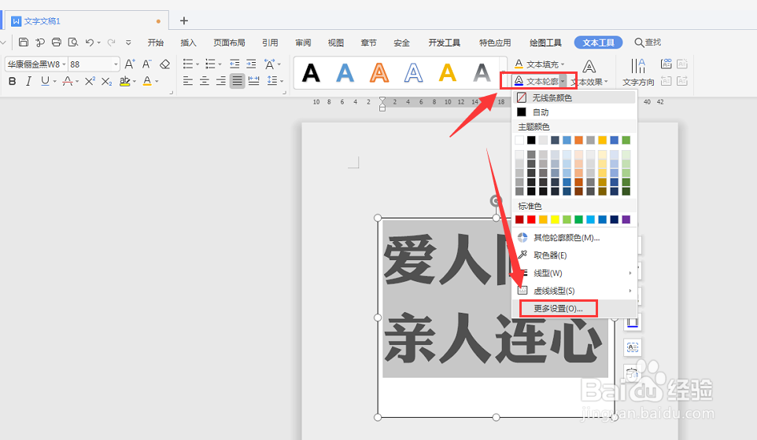This screenshot has height=440, width=757.
Task: Apply font color A icon
Action: (148, 82)
